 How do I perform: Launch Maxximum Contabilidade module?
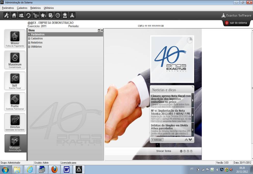[15, 60]
